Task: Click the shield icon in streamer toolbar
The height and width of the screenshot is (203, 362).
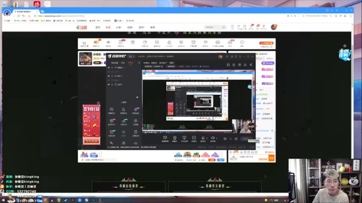Action: 181,42
